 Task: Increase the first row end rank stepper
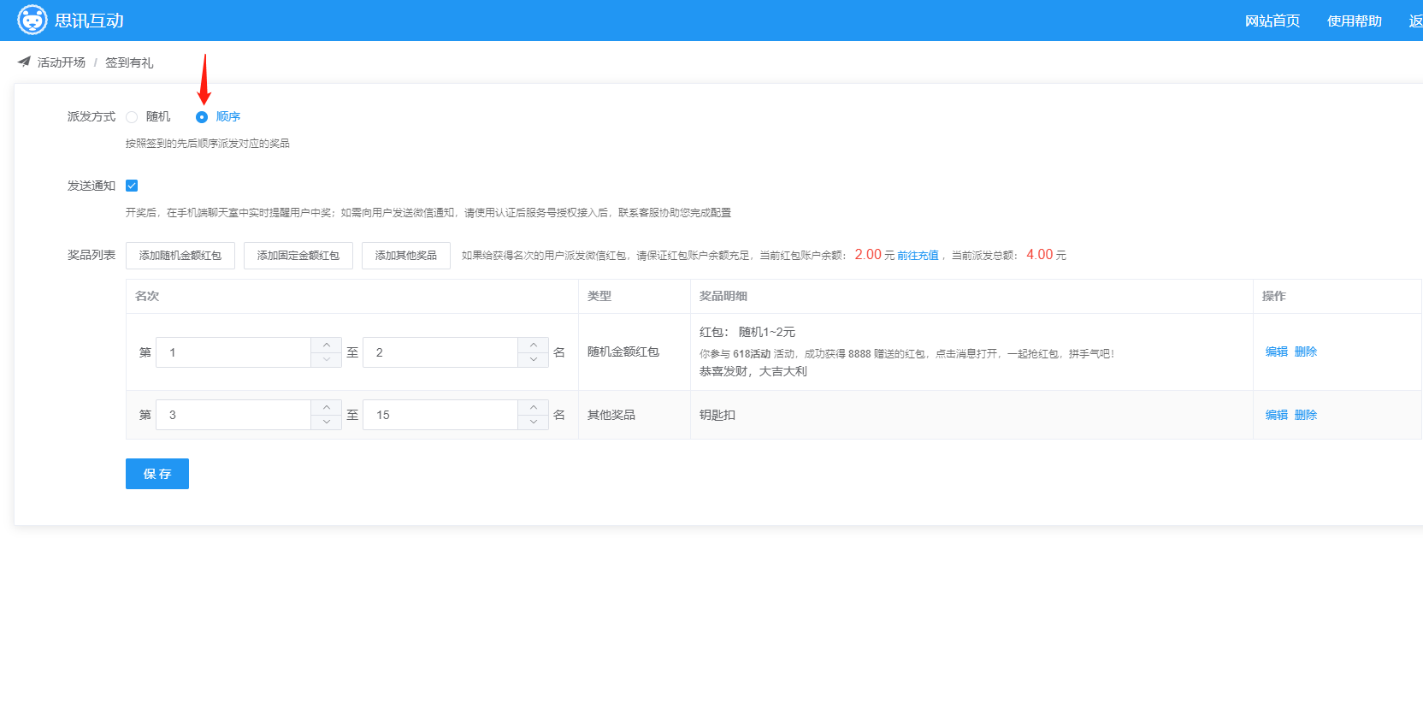tap(533, 345)
